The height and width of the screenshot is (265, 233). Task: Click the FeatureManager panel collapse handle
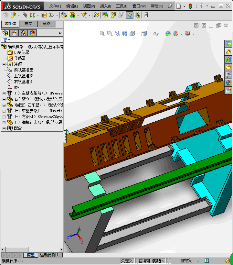(x=65, y=137)
